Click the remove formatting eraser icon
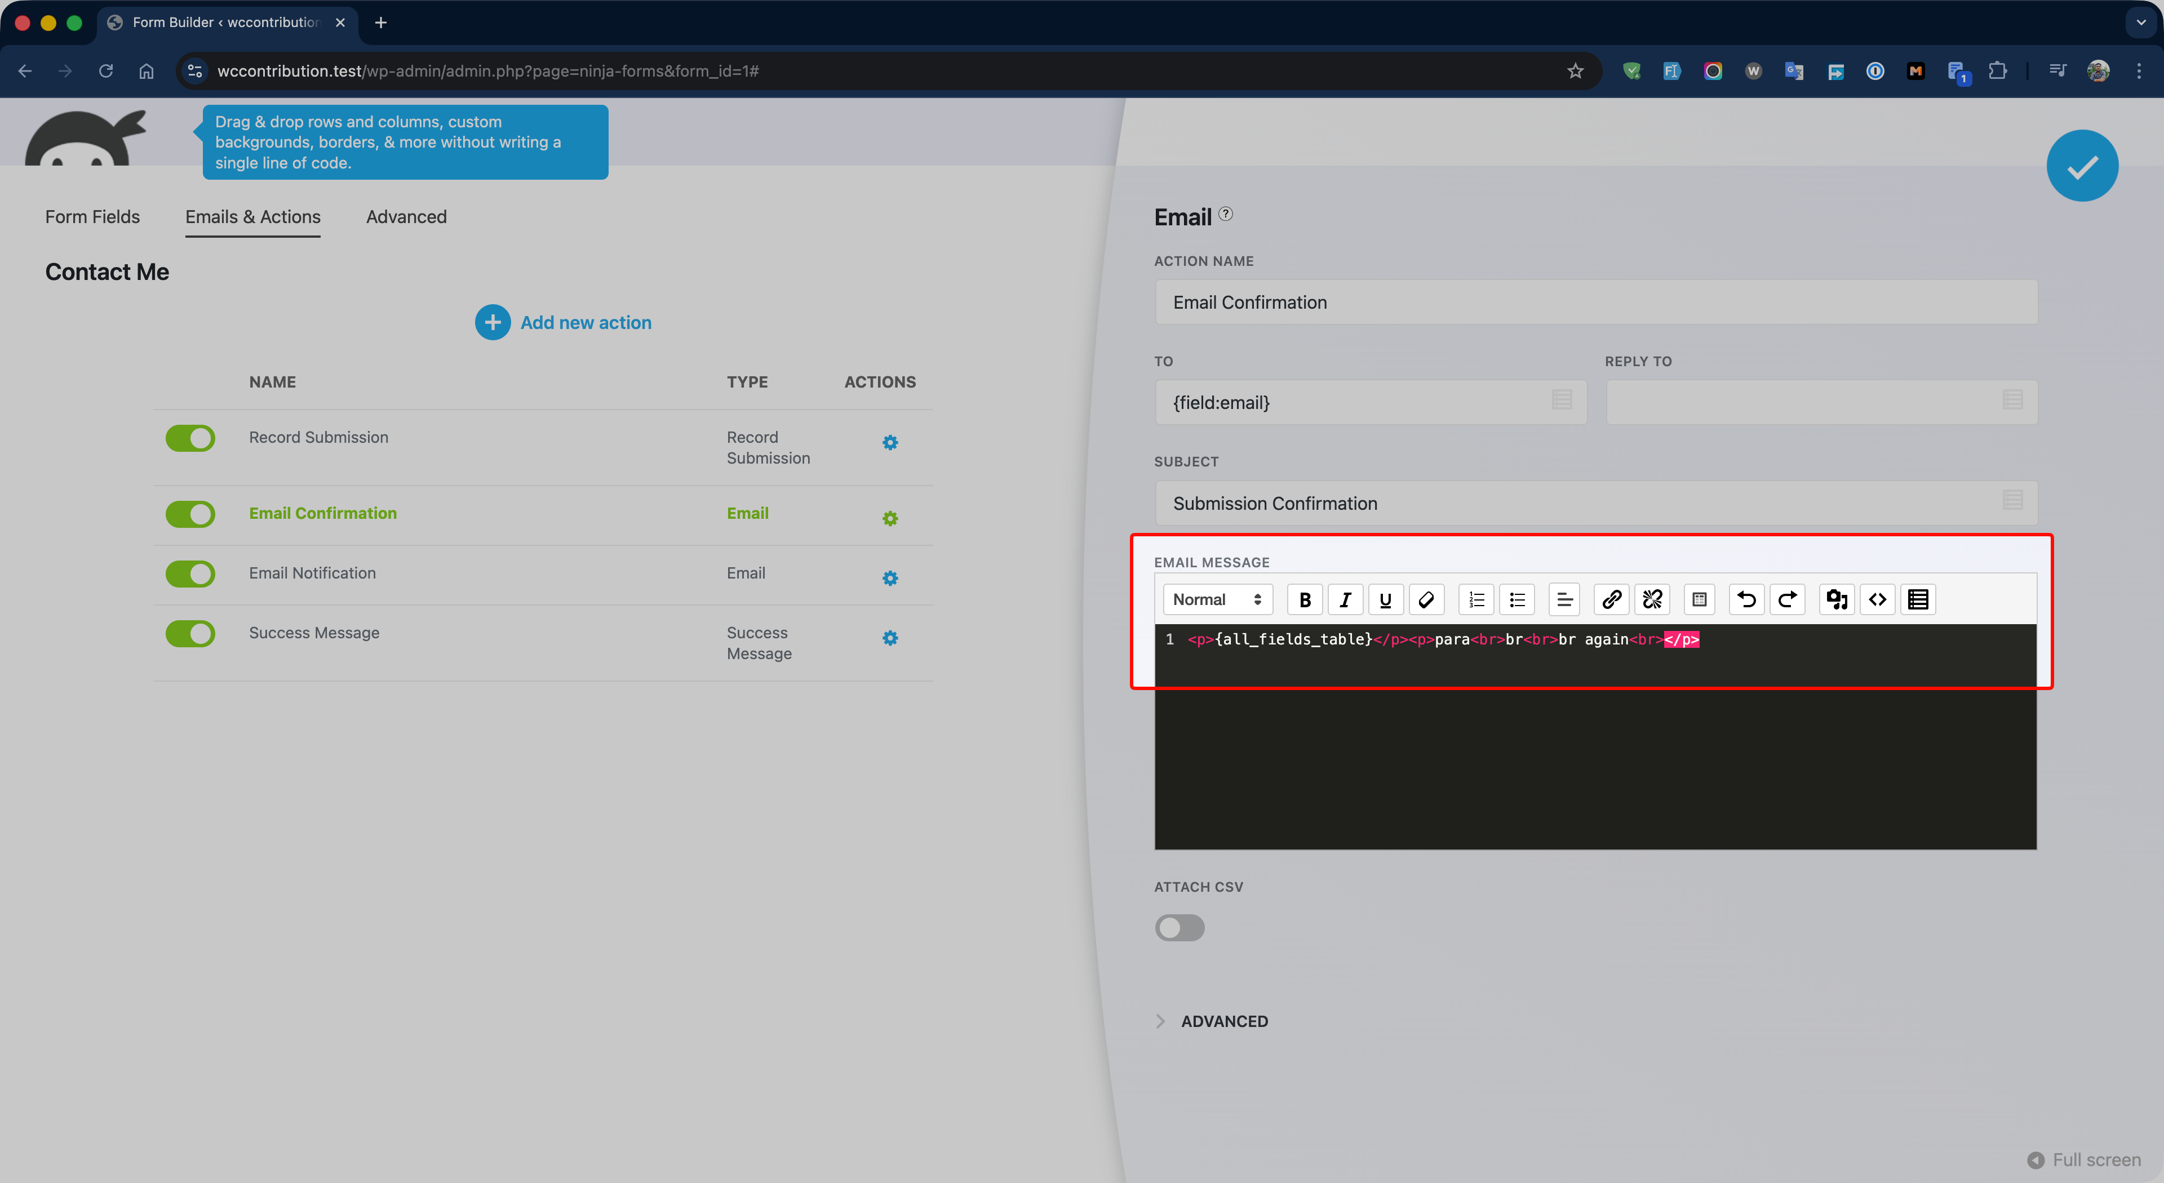The width and height of the screenshot is (2164, 1183). pyautogui.click(x=1426, y=599)
